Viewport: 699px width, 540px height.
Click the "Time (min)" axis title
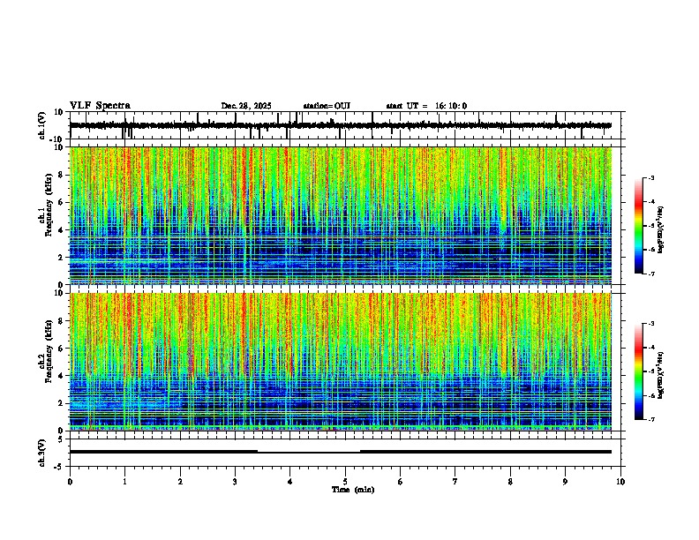coord(353,490)
